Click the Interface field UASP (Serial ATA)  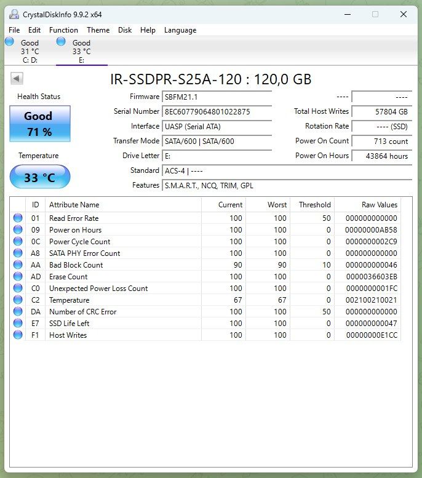pos(217,126)
